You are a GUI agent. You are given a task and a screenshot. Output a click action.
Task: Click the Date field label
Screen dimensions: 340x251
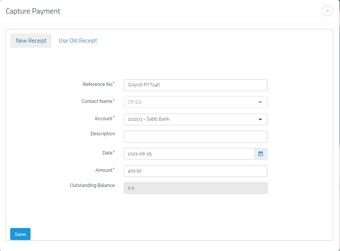[x=107, y=153]
